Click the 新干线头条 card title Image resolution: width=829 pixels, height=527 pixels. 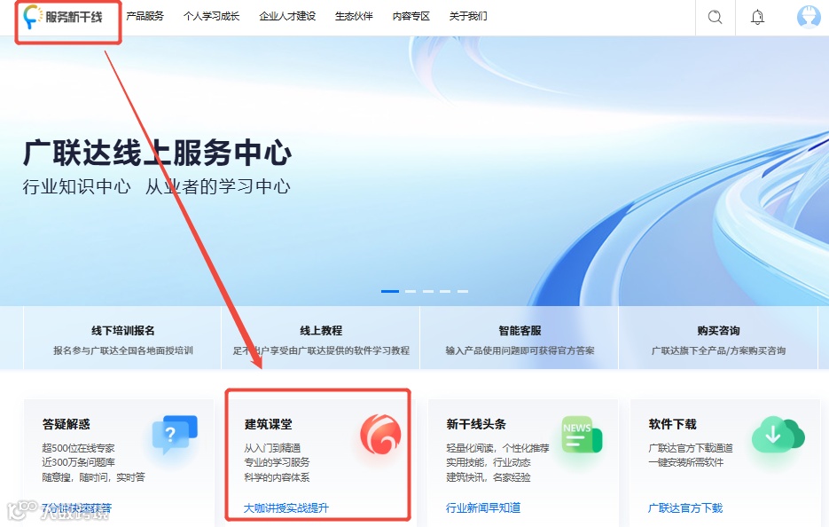click(476, 424)
